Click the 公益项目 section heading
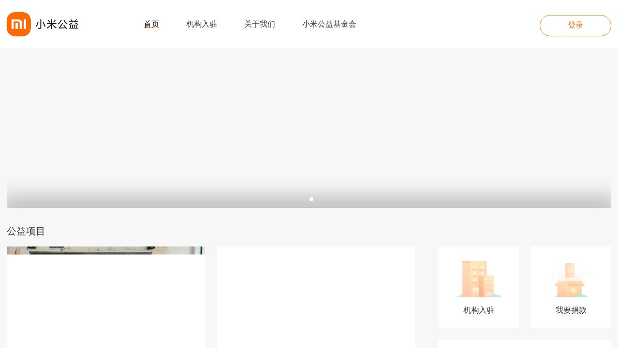The width and height of the screenshot is (618, 348). [26, 232]
